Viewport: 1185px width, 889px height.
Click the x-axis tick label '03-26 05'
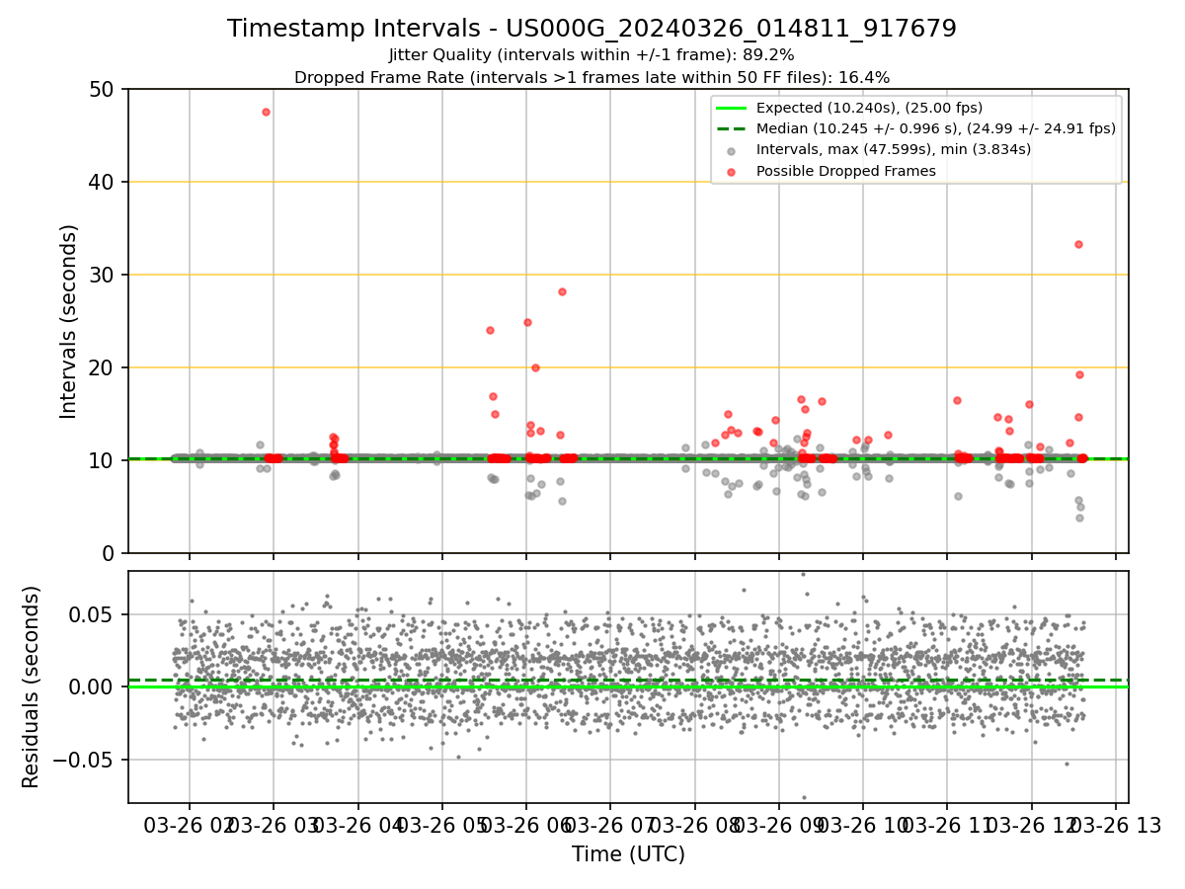[441, 827]
